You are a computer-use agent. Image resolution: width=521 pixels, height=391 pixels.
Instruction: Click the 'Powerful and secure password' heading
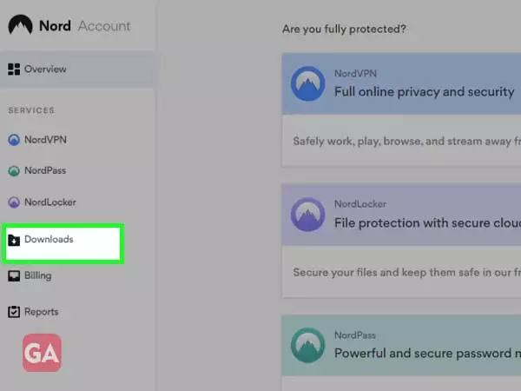427,353
